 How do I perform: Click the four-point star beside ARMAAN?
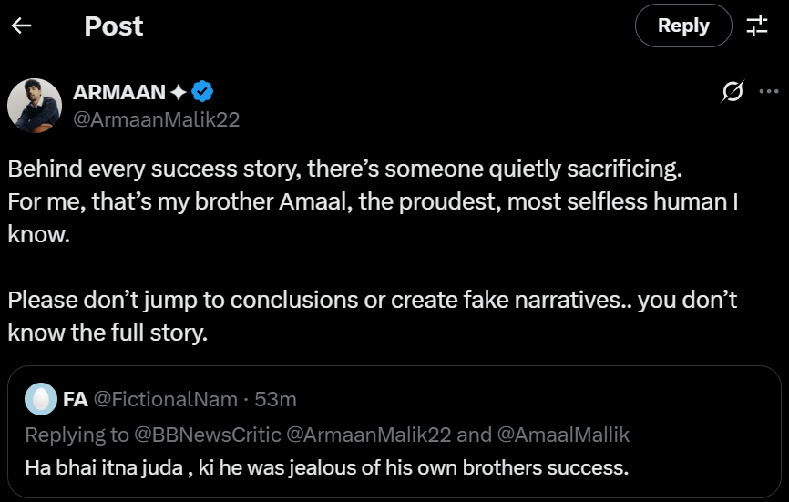(x=179, y=92)
